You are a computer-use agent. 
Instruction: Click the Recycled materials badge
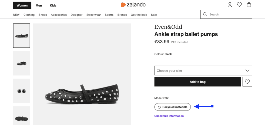(x=173, y=107)
